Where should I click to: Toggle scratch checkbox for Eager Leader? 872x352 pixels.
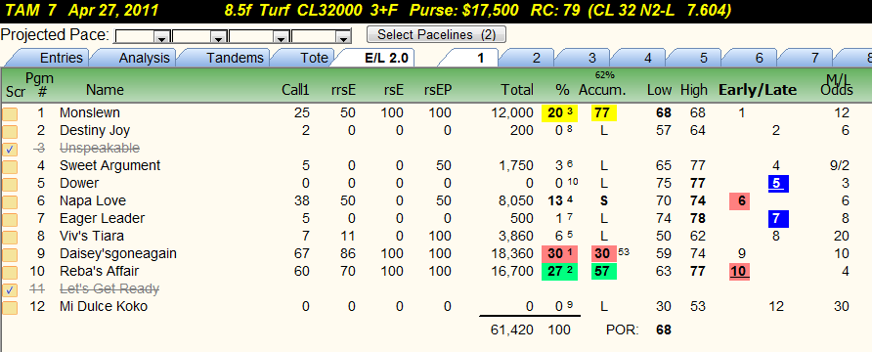[x=10, y=220]
